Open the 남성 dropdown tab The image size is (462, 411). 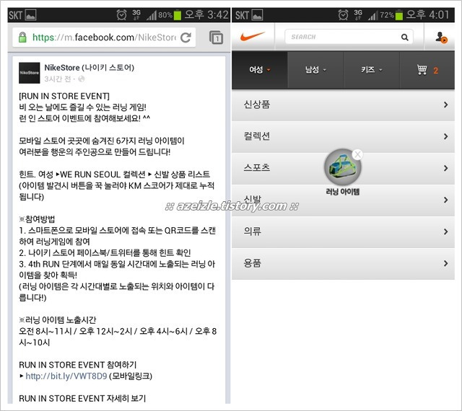(315, 70)
